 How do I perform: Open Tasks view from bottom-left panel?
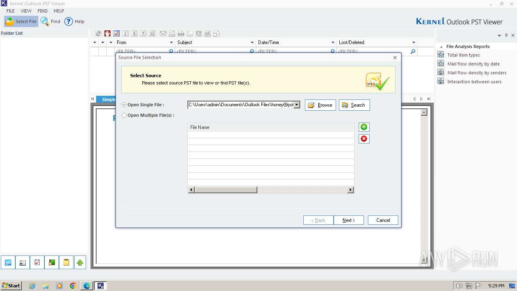click(x=37, y=262)
